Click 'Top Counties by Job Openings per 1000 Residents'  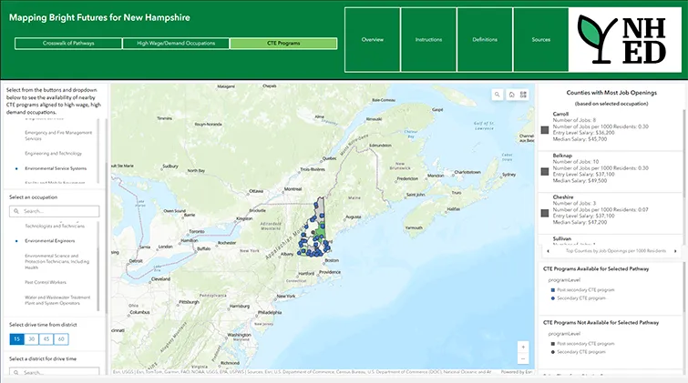(x=616, y=251)
